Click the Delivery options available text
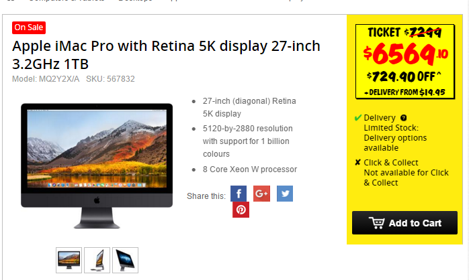This screenshot has height=280, width=469. [x=395, y=143]
